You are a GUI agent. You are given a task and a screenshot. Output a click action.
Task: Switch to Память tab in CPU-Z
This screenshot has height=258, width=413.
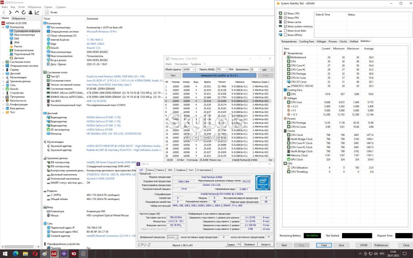coord(160,170)
